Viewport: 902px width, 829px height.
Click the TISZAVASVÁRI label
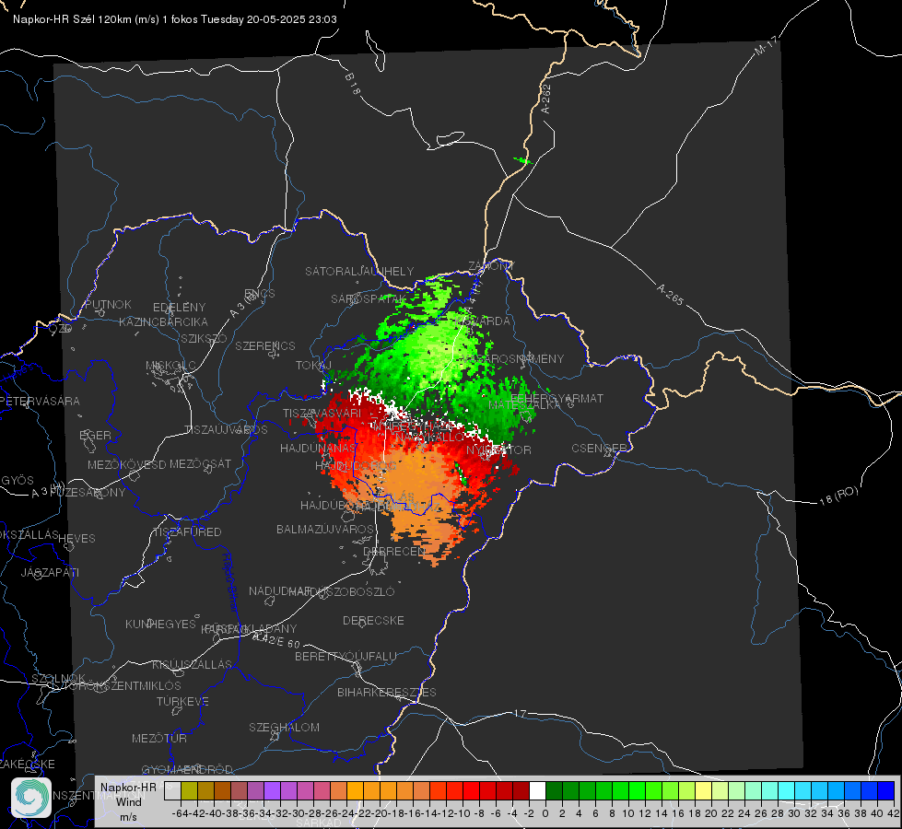322,413
